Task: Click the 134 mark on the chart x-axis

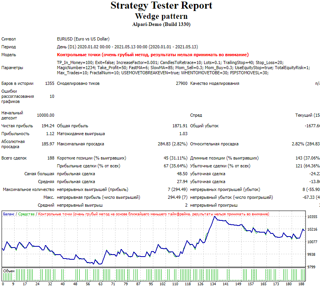Action: coord(213,284)
